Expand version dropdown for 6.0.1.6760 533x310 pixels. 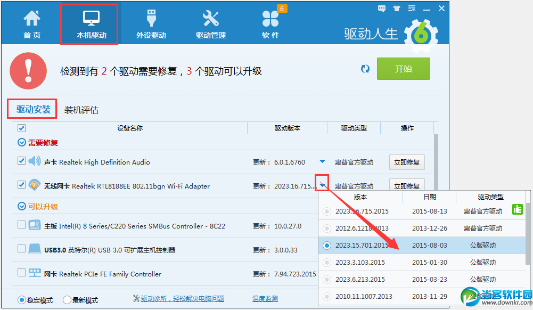coord(322,161)
